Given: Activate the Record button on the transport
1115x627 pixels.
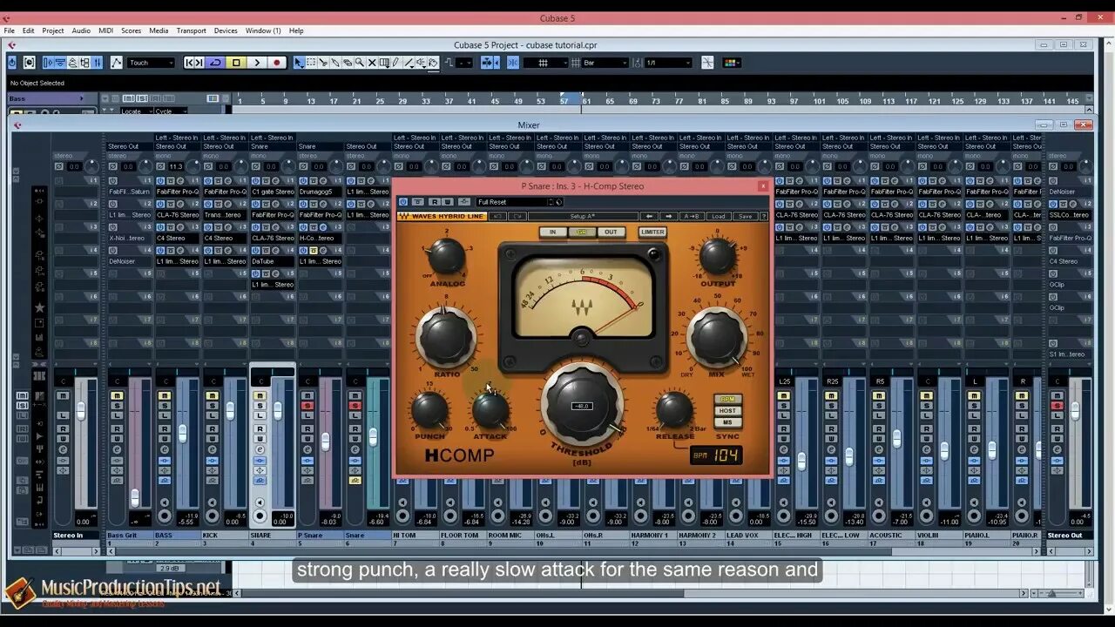Looking at the screenshot, I should (279, 63).
